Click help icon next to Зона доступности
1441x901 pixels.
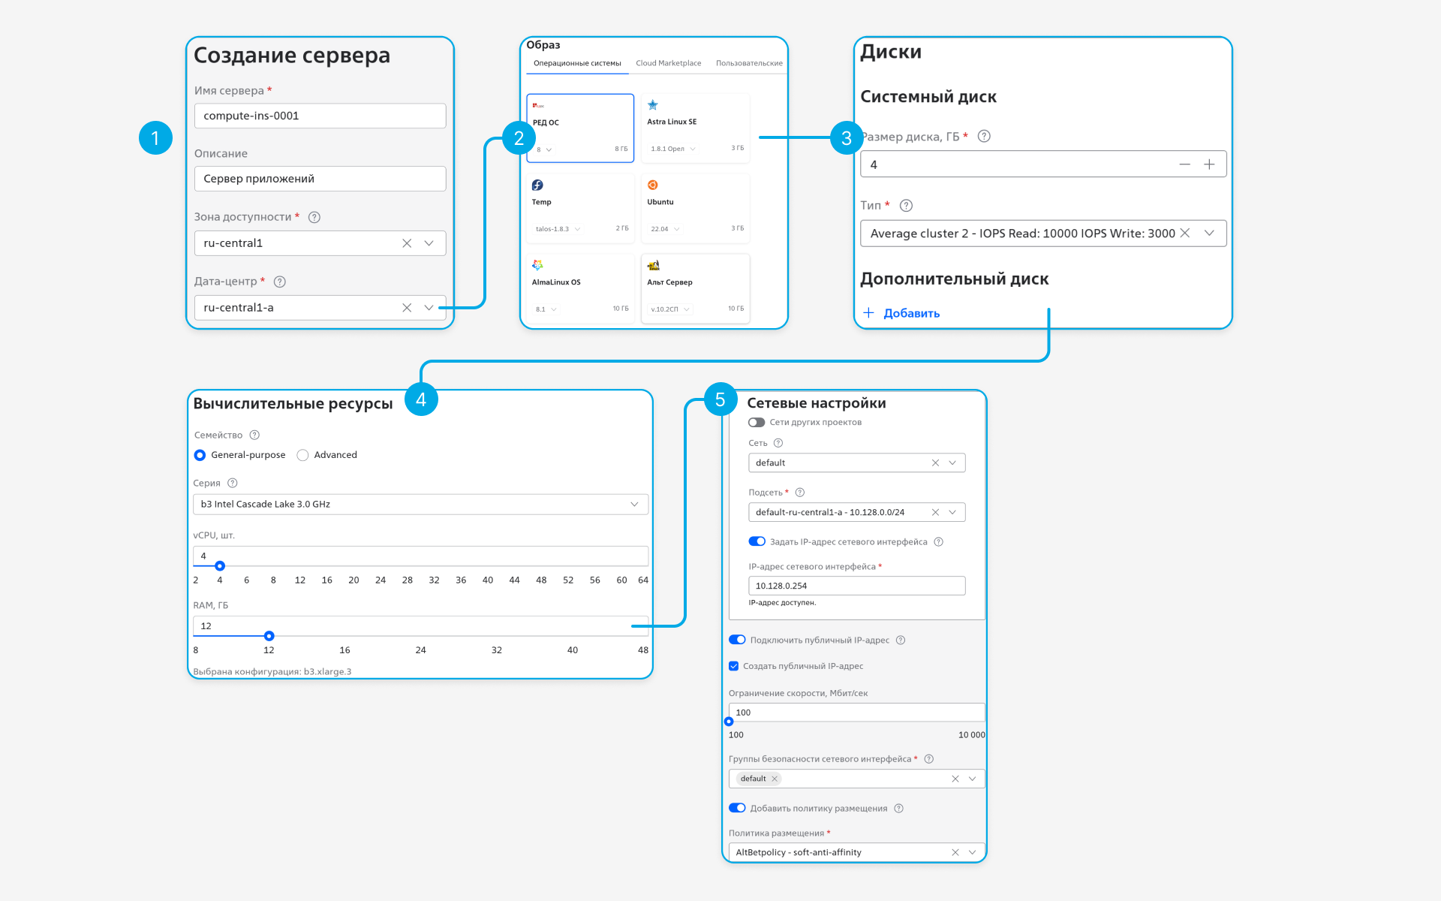(314, 217)
